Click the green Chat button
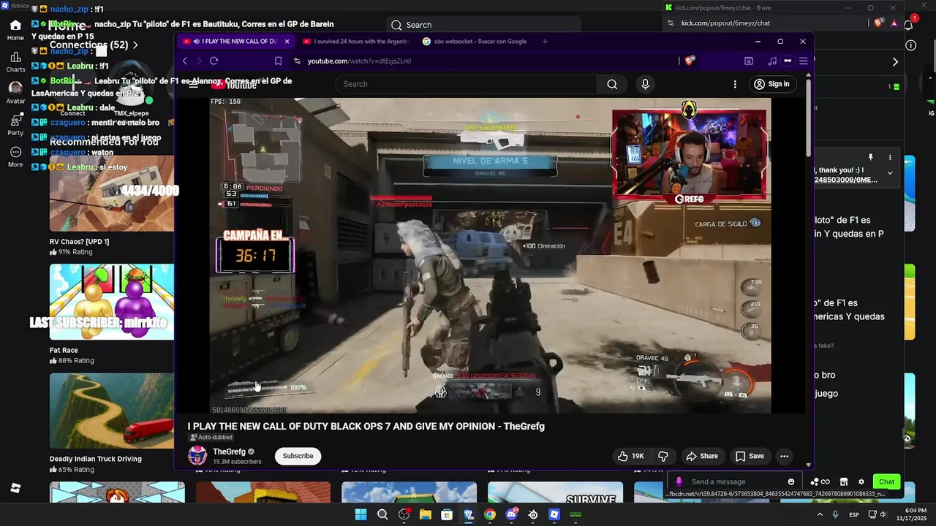This screenshot has width=936, height=526. pos(887,481)
